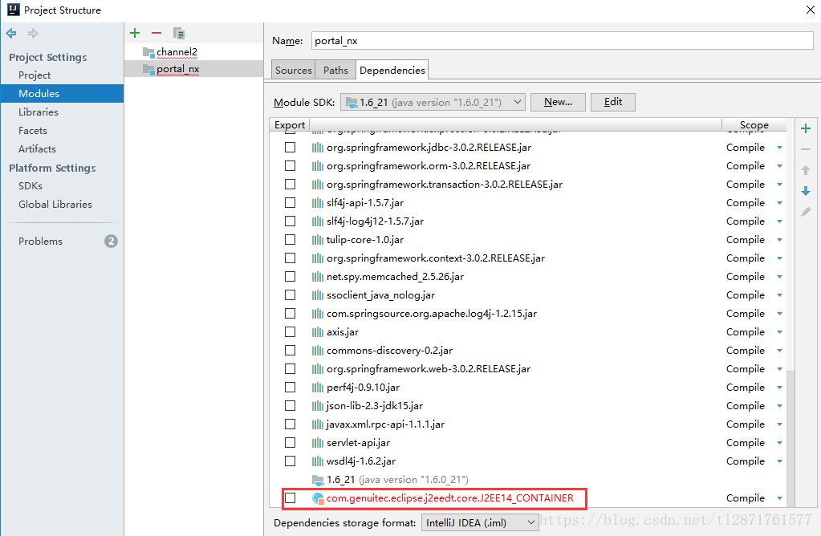The width and height of the screenshot is (821, 536).
Task: Click the tulip-core-1.0.jar library icon
Action: pos(317,240)
